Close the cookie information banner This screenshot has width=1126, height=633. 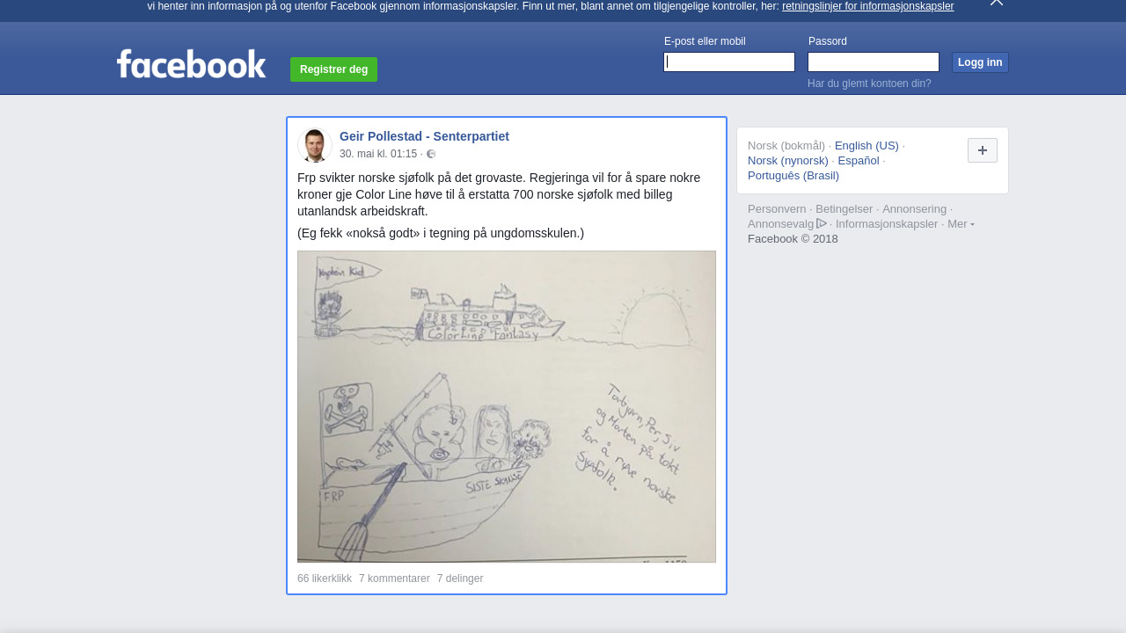tap(997, 3)
